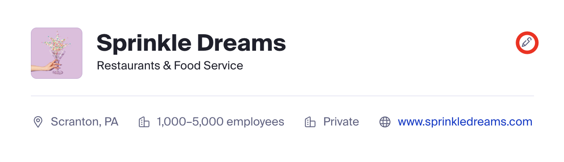This screenshot has width=564, height=162.
Task: Click the building icon next to Private
Action: coord(311,122)
